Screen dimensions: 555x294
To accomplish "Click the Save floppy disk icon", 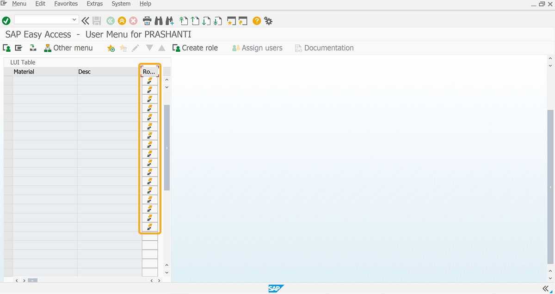I will point(97,21).
